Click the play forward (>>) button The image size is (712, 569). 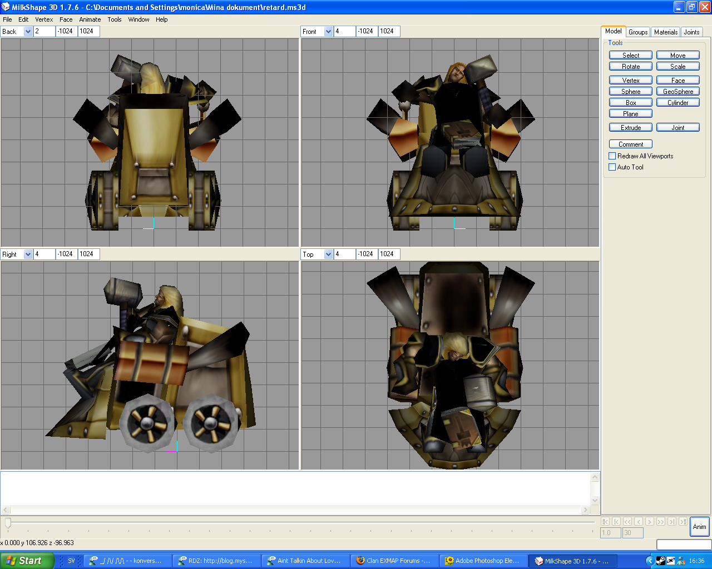[x=661, y=521]
